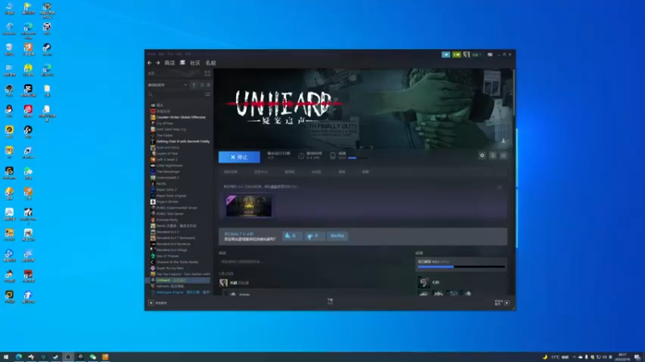Select Resident Evil 2 in library
Image resolution: width=645 pixels, height=362 pixels.
pyautogui.click(x=168, y=232)
